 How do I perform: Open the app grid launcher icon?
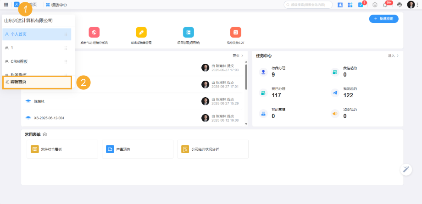[6, 5]
